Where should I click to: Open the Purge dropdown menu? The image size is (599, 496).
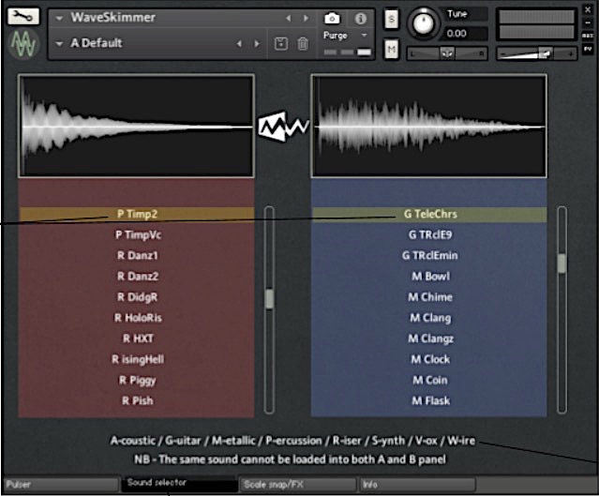pos(345,35)
